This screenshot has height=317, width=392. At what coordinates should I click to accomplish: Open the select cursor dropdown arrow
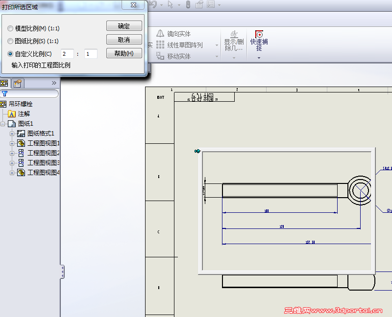point(179,5)
